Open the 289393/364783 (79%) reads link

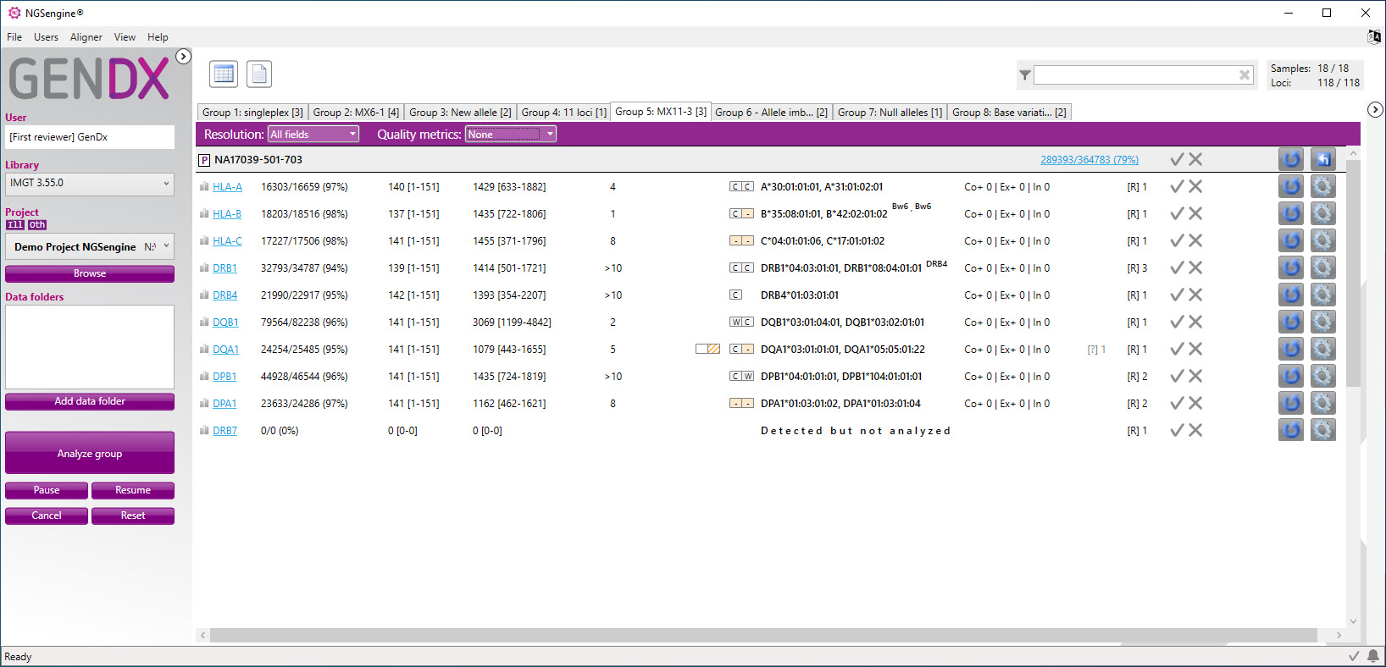pyautogui.click(x=1089, y=160)
